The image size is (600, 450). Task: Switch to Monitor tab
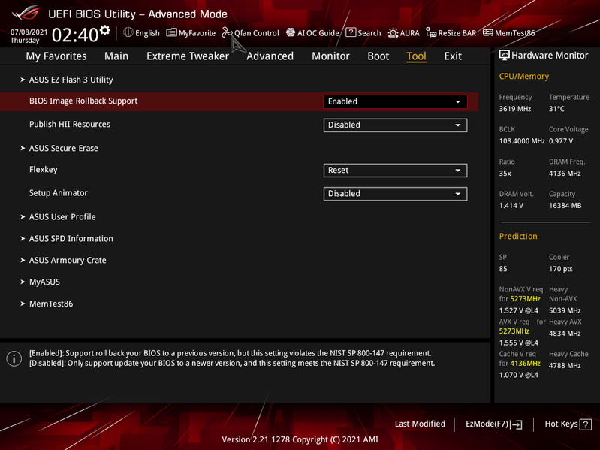tap(330, 56)
